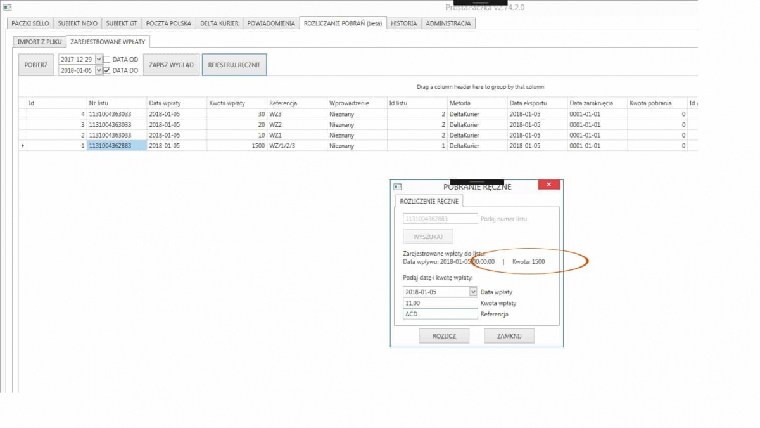Viewport: 760px width, 428px height.
Task: Click amount 1500 in Kwota wpłaty
Action: (236, 146)
